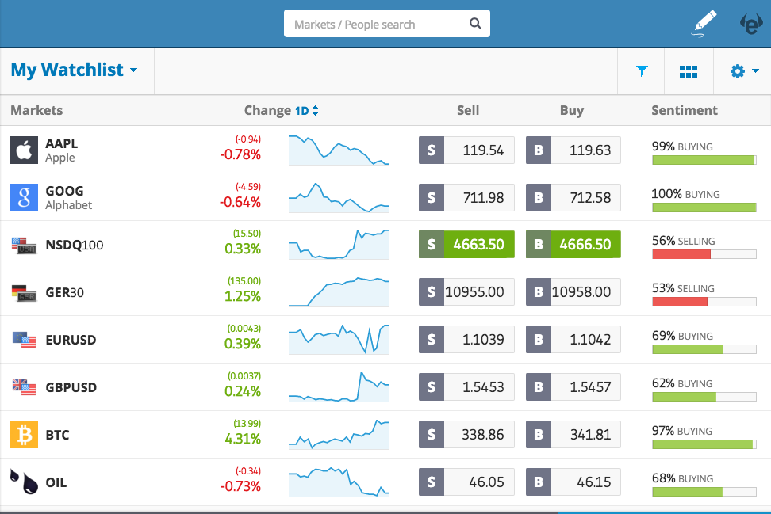Expand the settings gear dropdown
This screenshot has height=514, width=771.
(x=744, y=71)
